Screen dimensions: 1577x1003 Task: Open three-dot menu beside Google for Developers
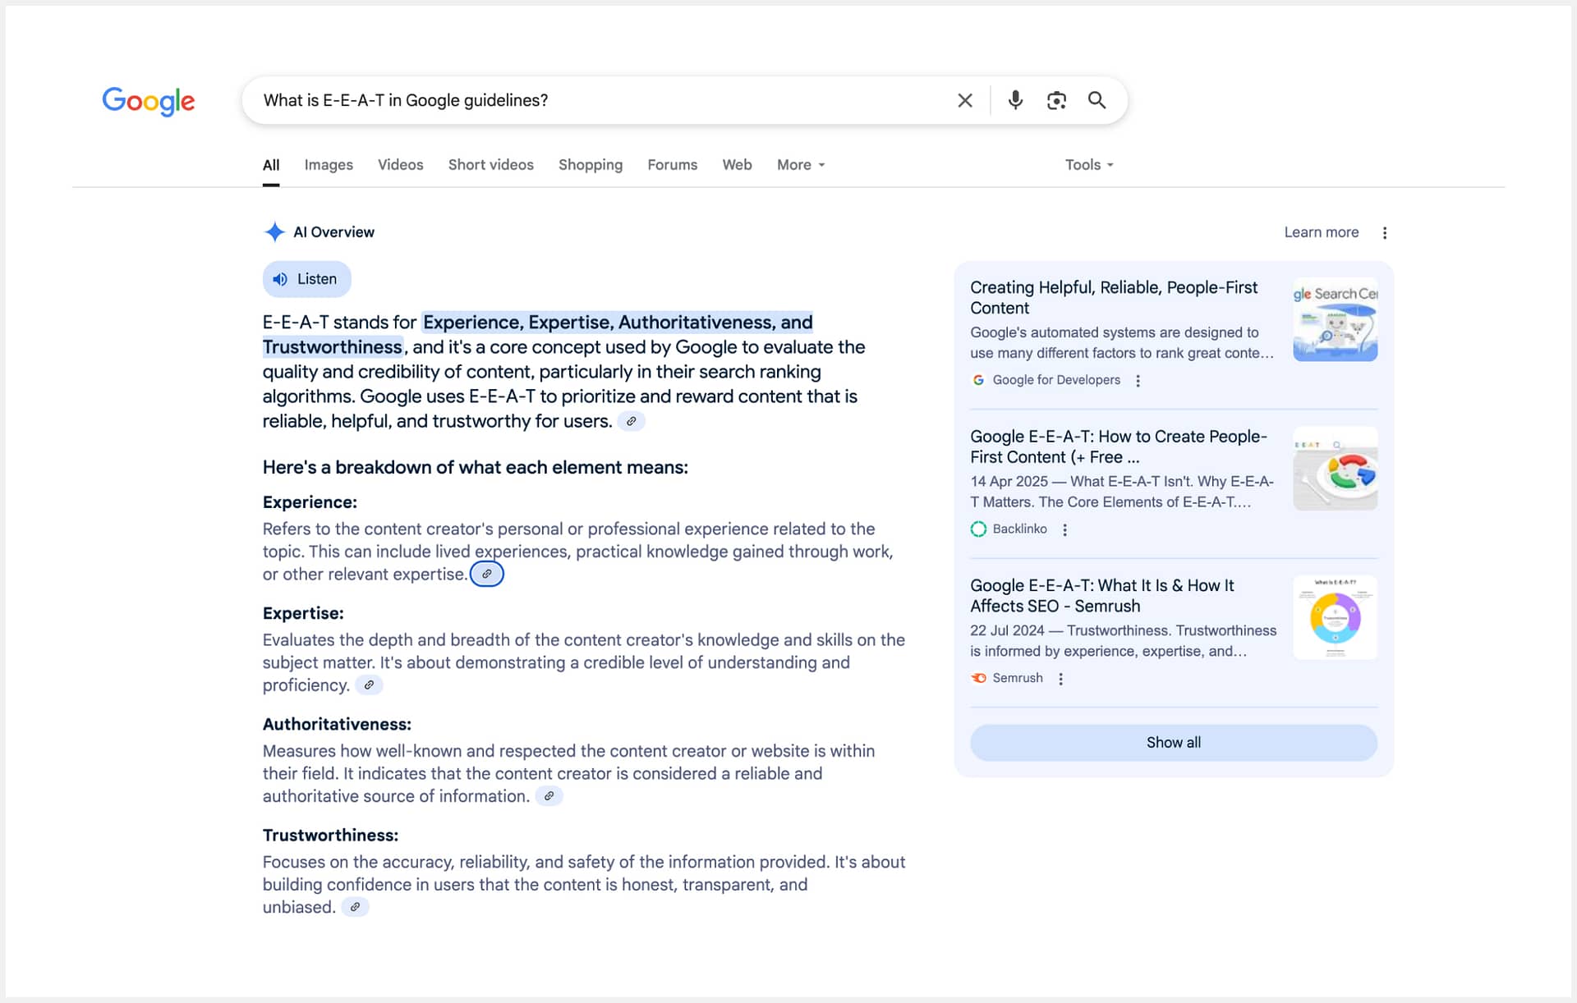[1138, 381]
